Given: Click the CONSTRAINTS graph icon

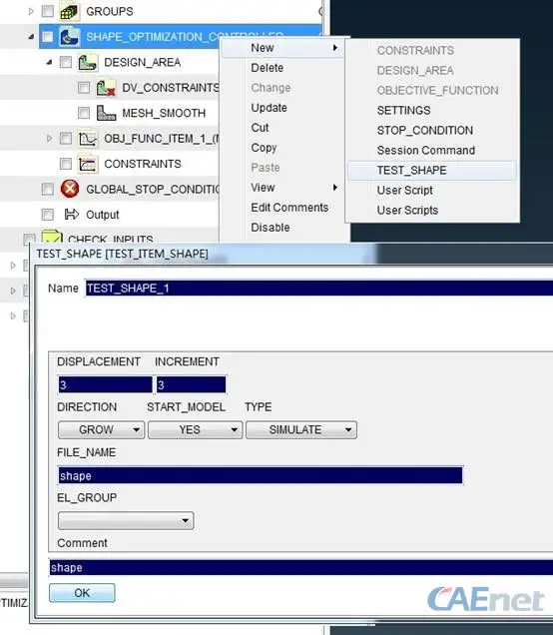Looking at the screenshot, I should 88,164.
